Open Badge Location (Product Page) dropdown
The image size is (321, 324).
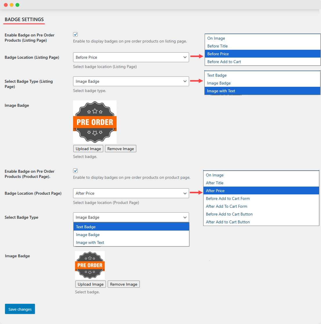131,193
